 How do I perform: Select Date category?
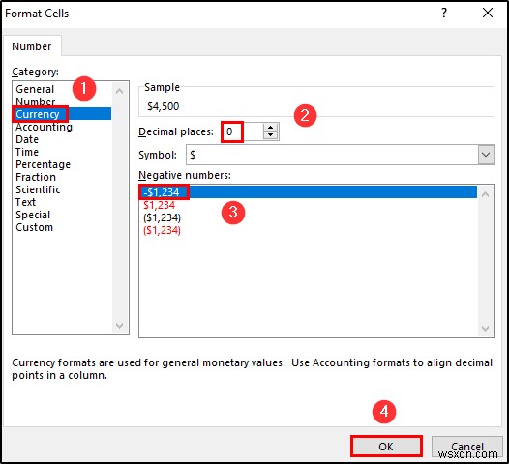click(x=27, y=139)
